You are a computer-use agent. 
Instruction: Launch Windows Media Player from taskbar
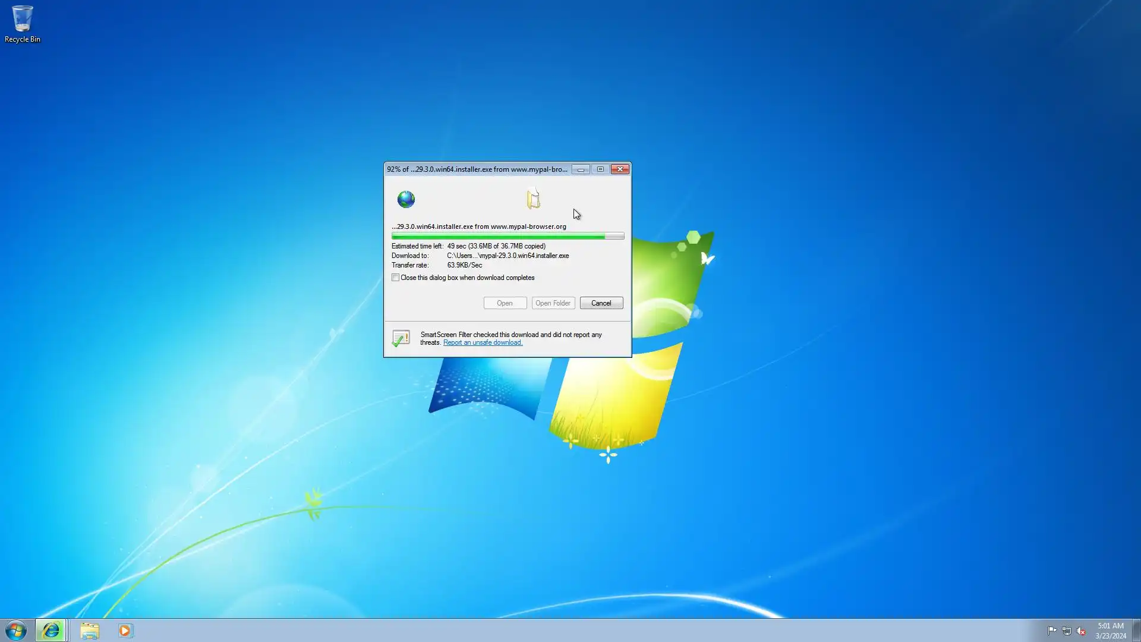(x=125, y=630)
